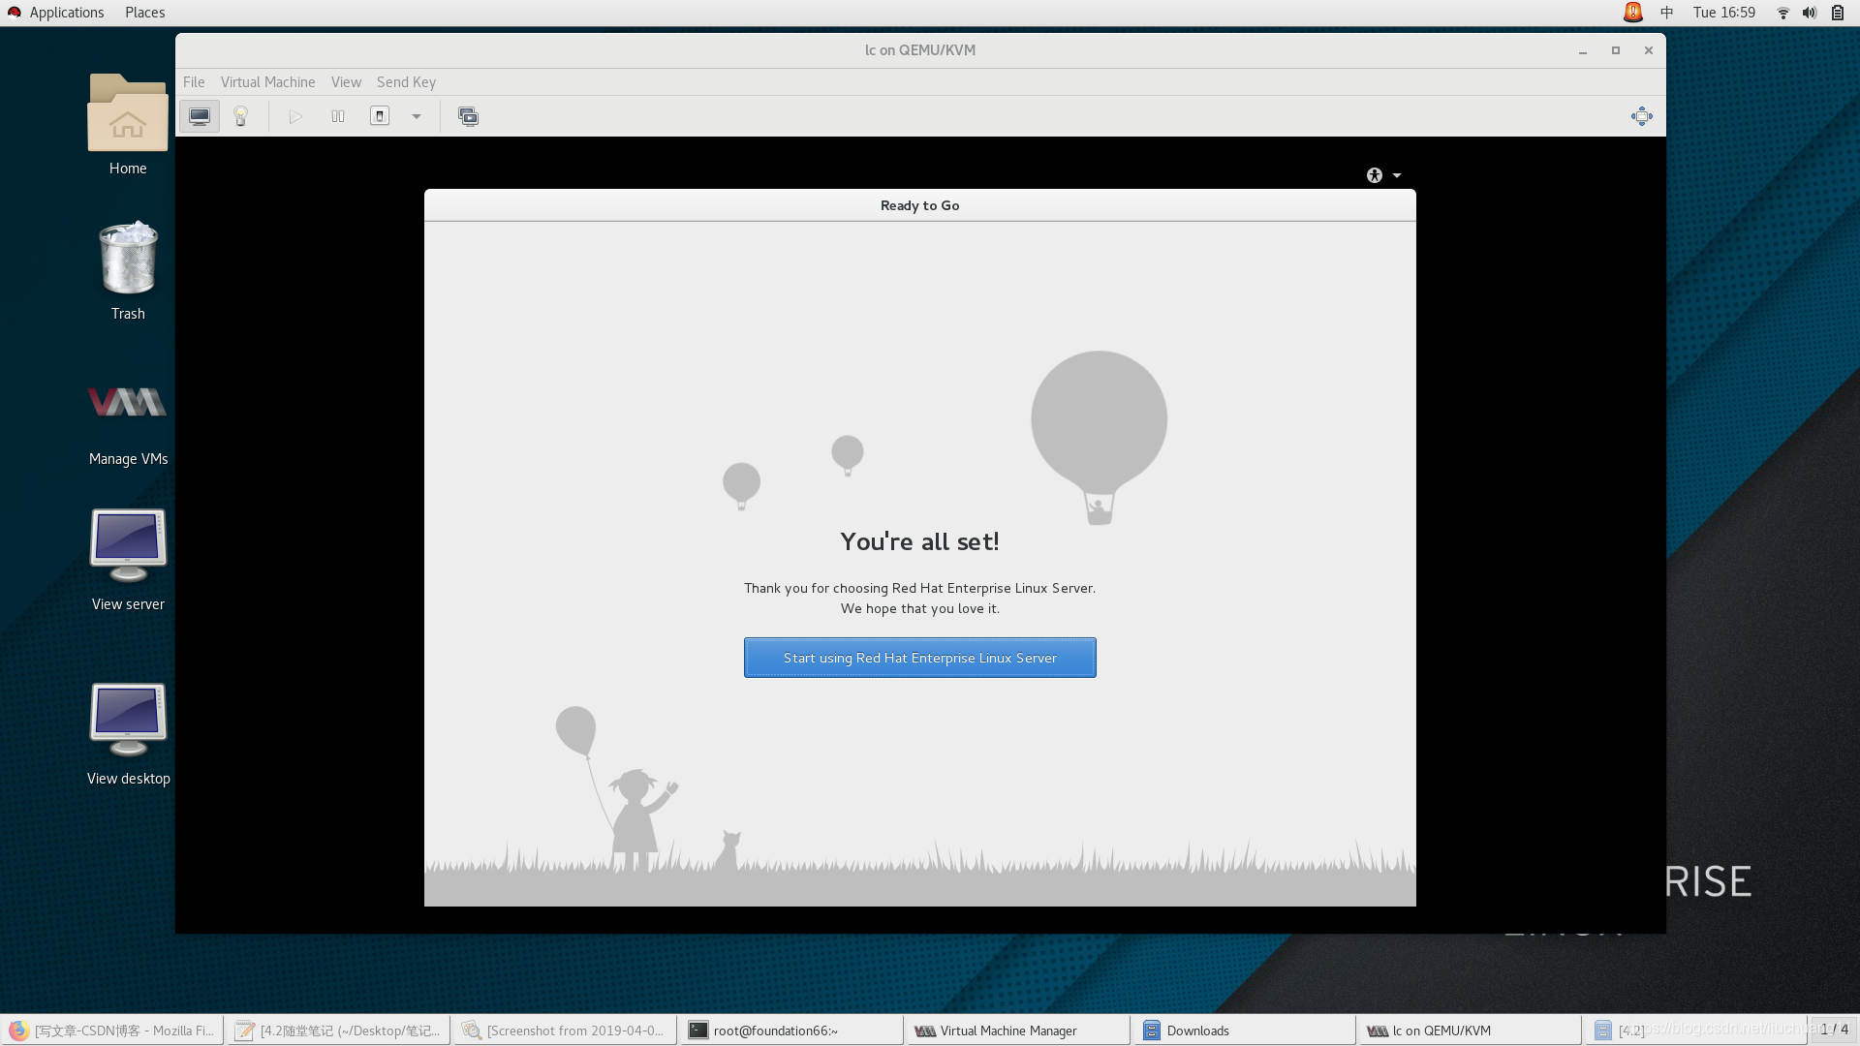Switch to root@foundation66 terminal taskbar window
Screen dimensions: 1860x1046
[x=792, y=1031]
